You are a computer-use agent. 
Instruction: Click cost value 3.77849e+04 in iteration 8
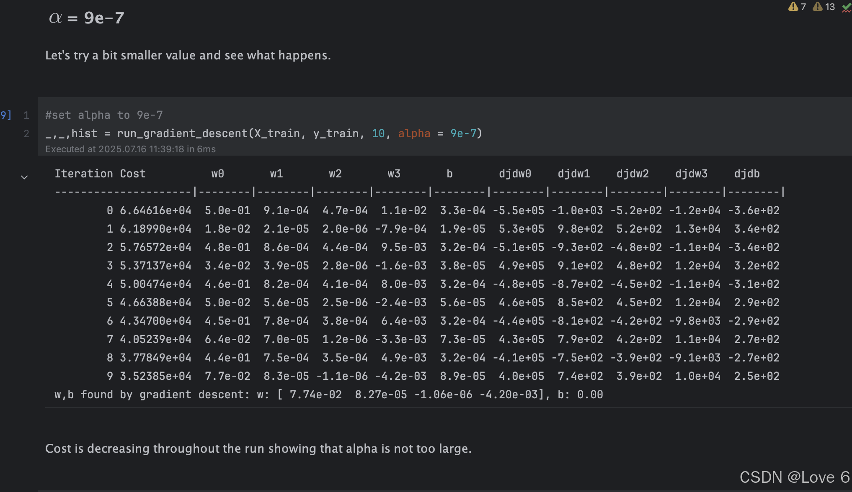[x=155, y=358]
